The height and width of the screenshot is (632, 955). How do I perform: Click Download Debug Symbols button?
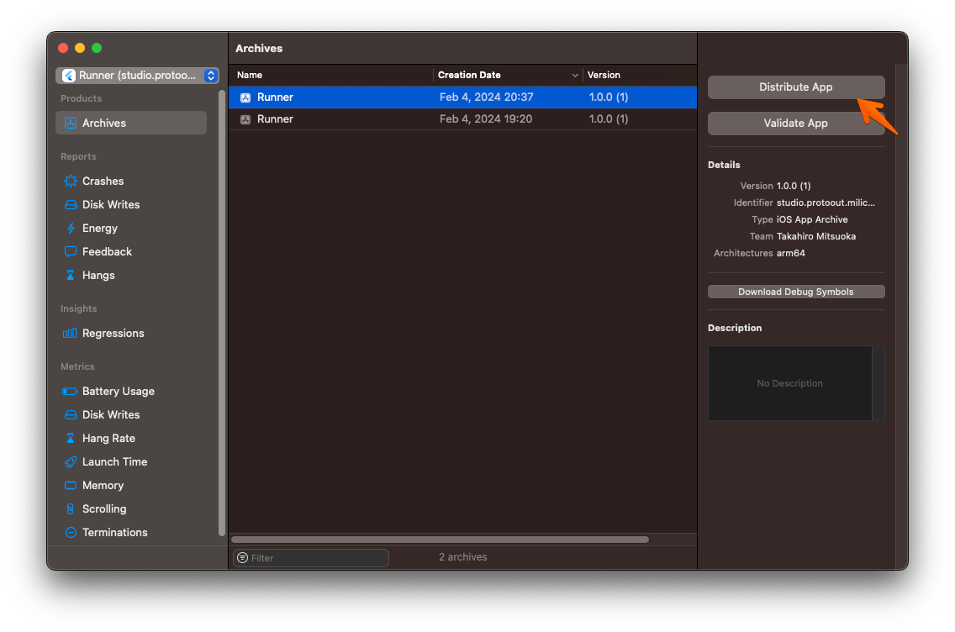(x=795, y=292)
